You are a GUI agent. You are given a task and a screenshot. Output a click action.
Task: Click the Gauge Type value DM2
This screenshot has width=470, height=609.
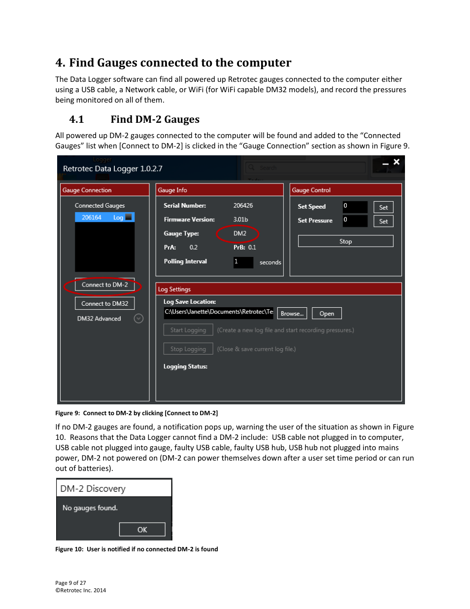(240, 233)
